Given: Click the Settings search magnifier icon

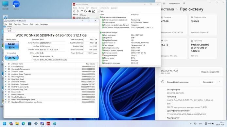Looking at the screenshot, I should coord(184,3).
